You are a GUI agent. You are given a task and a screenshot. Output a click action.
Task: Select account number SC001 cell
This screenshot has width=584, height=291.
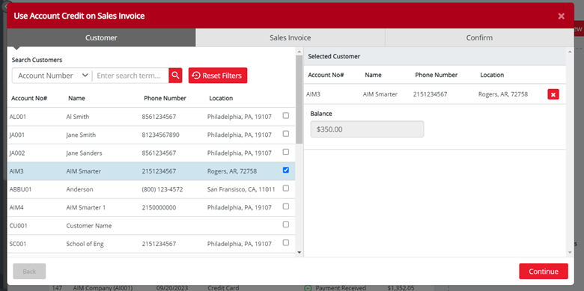tap(18, 244)
